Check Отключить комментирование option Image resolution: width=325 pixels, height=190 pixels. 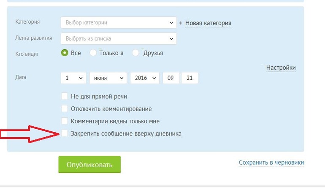[65, 109]
